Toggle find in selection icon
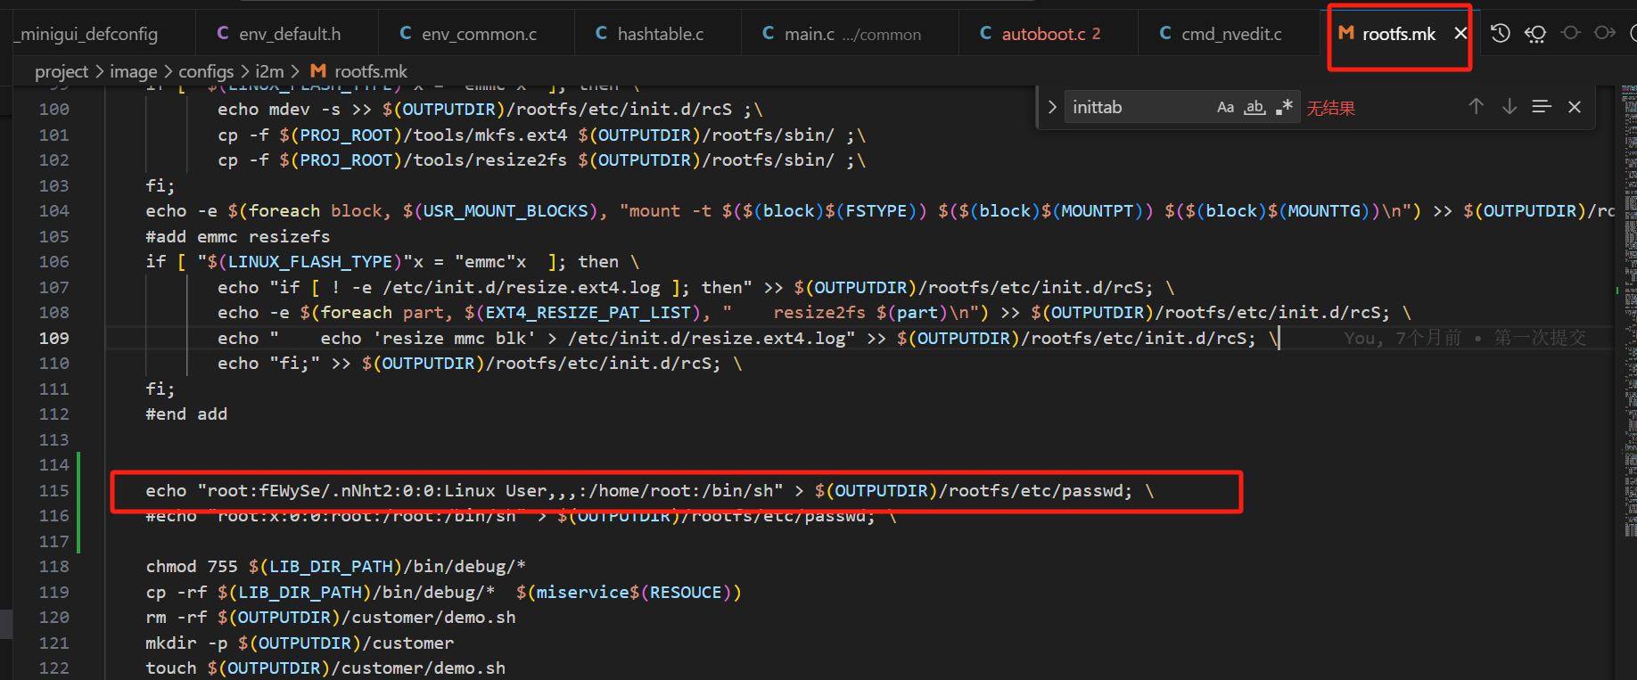 [1542, 107]
